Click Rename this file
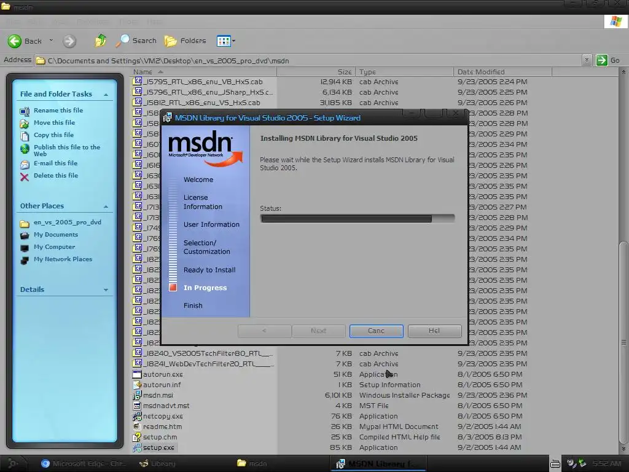 click(x=58, y=111)
